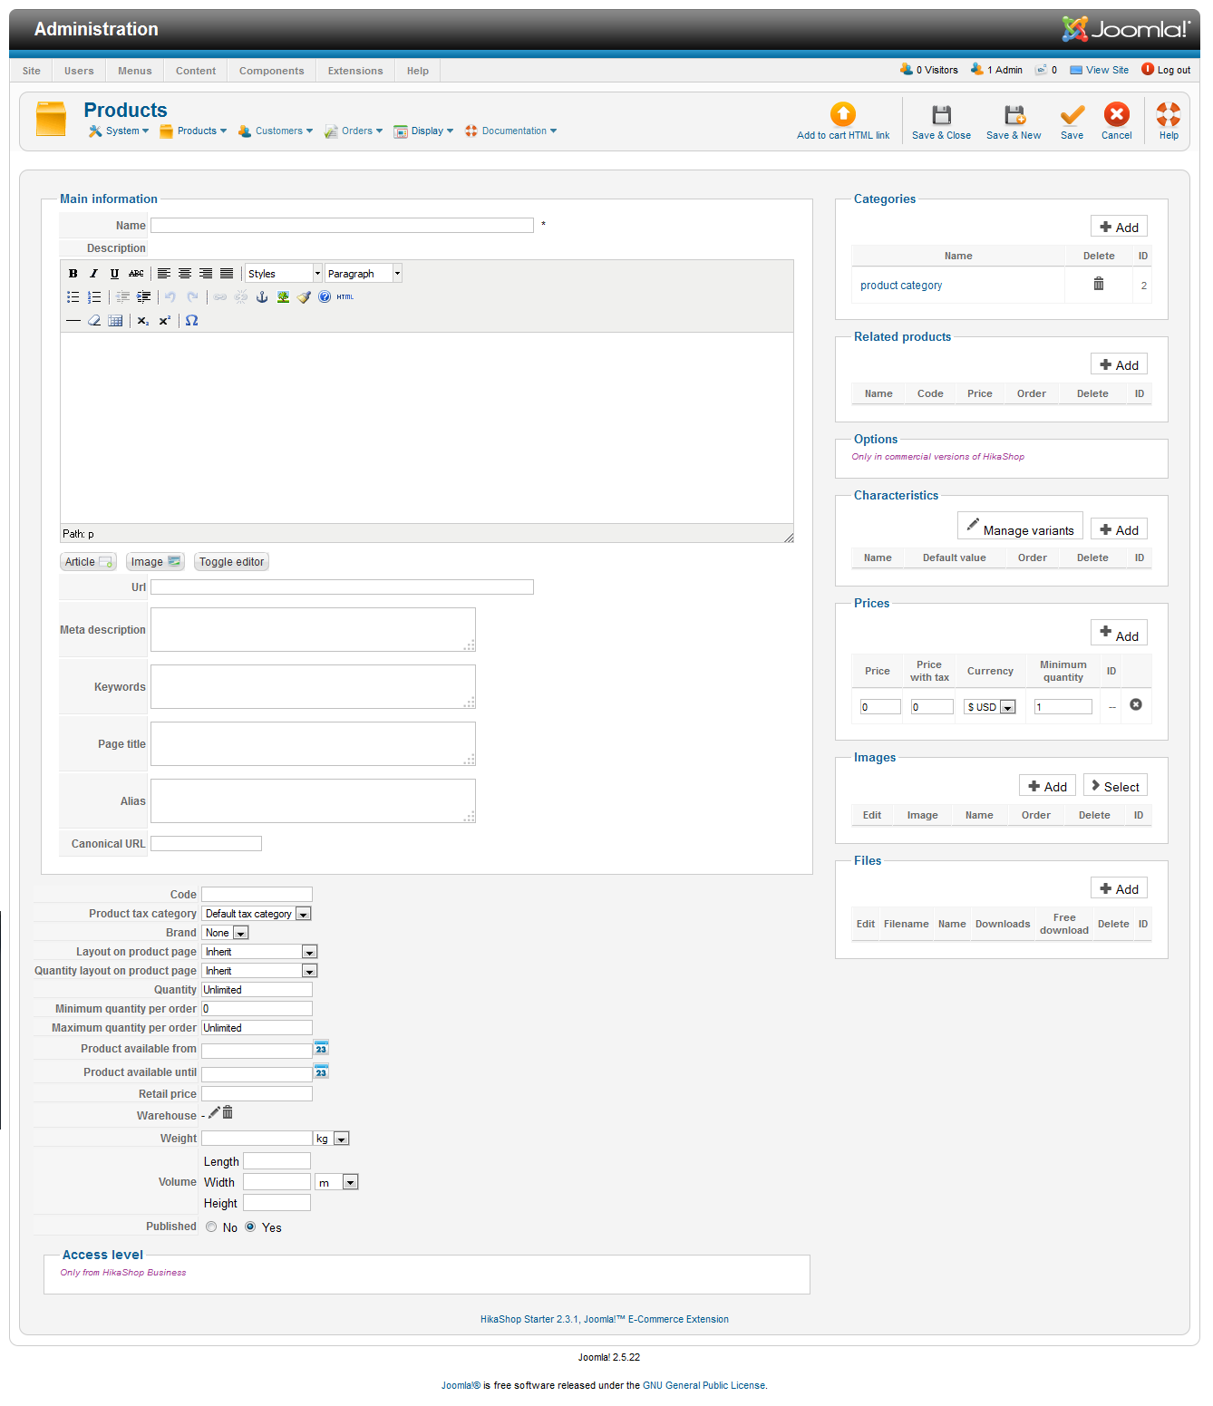Viewport: 1213px width, 1406px height.
Task: Open the Paragraph format dropdown
Action: tap(364, 274)
